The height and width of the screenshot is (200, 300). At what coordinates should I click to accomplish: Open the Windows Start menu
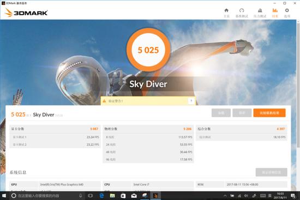tap(4, 196)
